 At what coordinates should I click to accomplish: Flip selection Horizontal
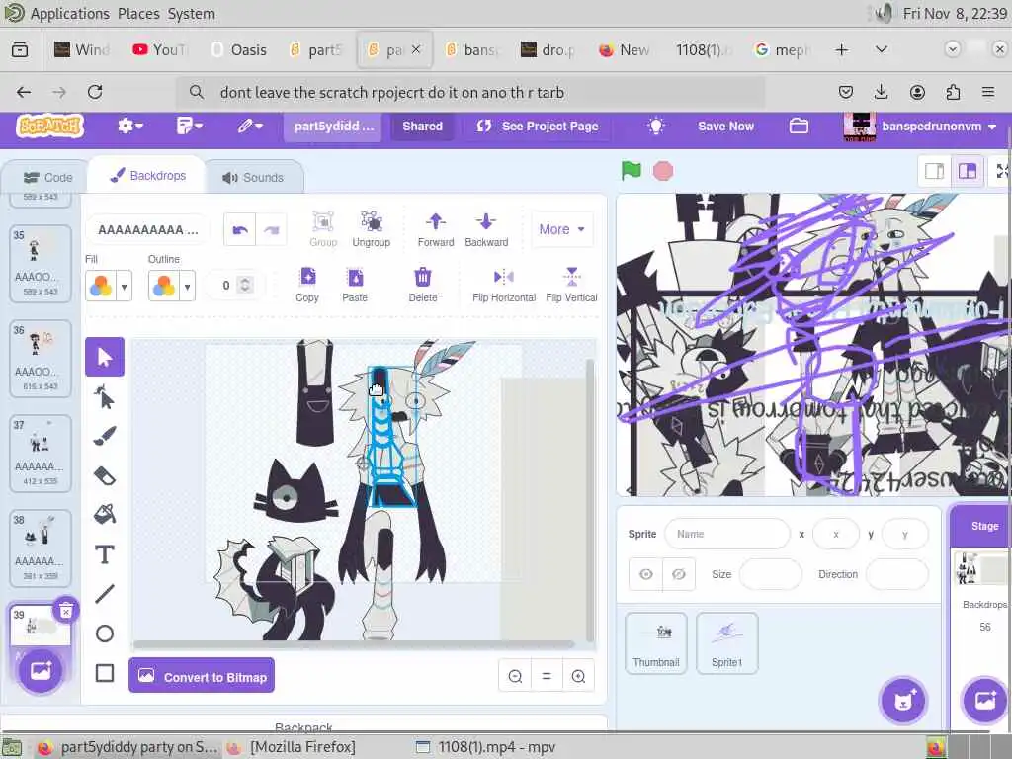pos(504,285)
